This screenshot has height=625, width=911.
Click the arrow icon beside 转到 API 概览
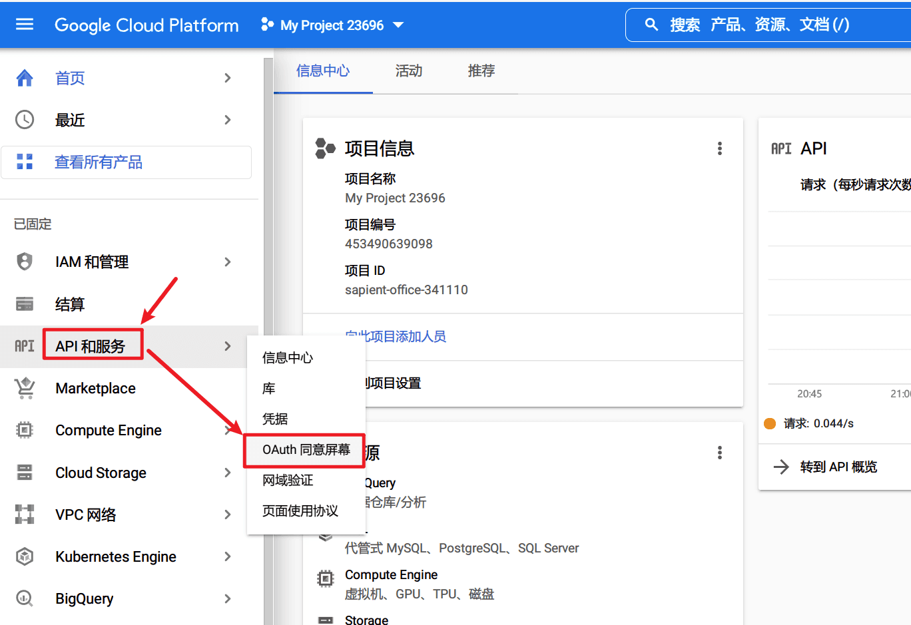coord(781,467)
